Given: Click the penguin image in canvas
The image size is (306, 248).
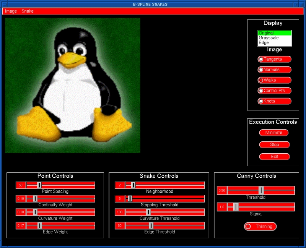Looking at the screenshot, I should (73, 86).
